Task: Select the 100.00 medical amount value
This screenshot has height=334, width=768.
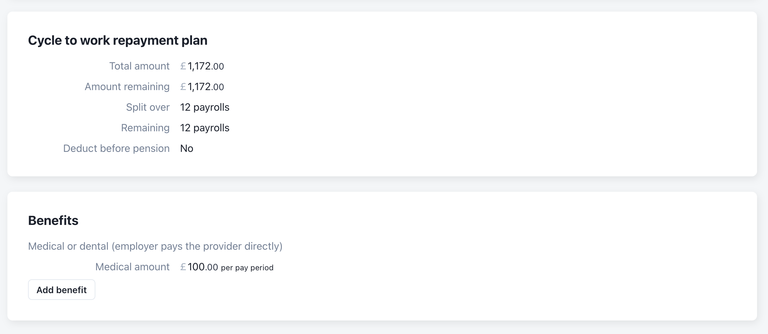Action: [x=203, y=267]
